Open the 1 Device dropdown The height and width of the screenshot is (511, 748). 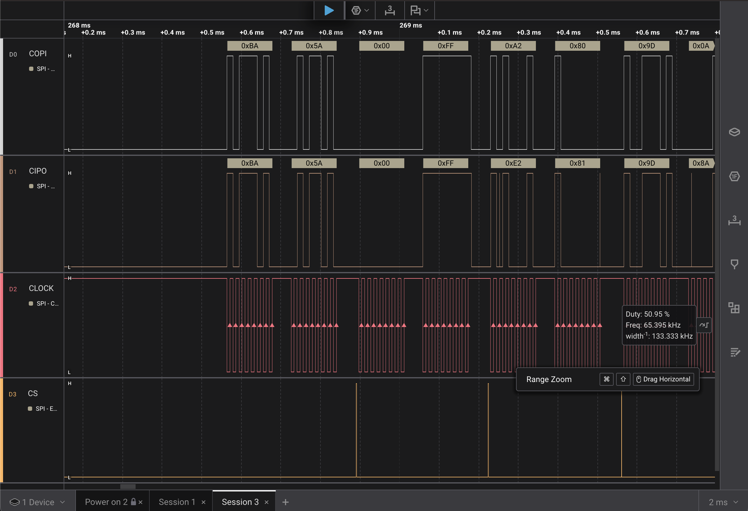click(x=38, y=502)
